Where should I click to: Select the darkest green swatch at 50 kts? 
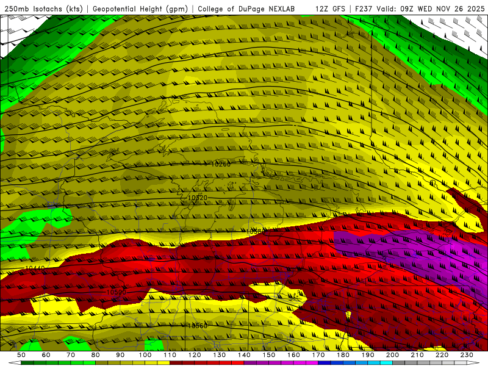(x=27, y=362)
